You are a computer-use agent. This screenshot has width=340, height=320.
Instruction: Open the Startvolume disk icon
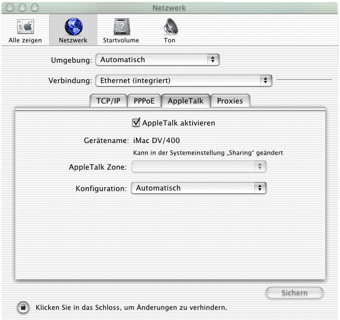click(x=122, y=27)
